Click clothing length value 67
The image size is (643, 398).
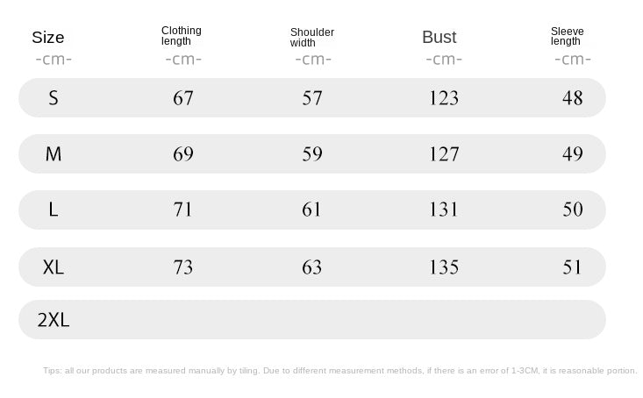pyautogui.click(x=183, y=98)
